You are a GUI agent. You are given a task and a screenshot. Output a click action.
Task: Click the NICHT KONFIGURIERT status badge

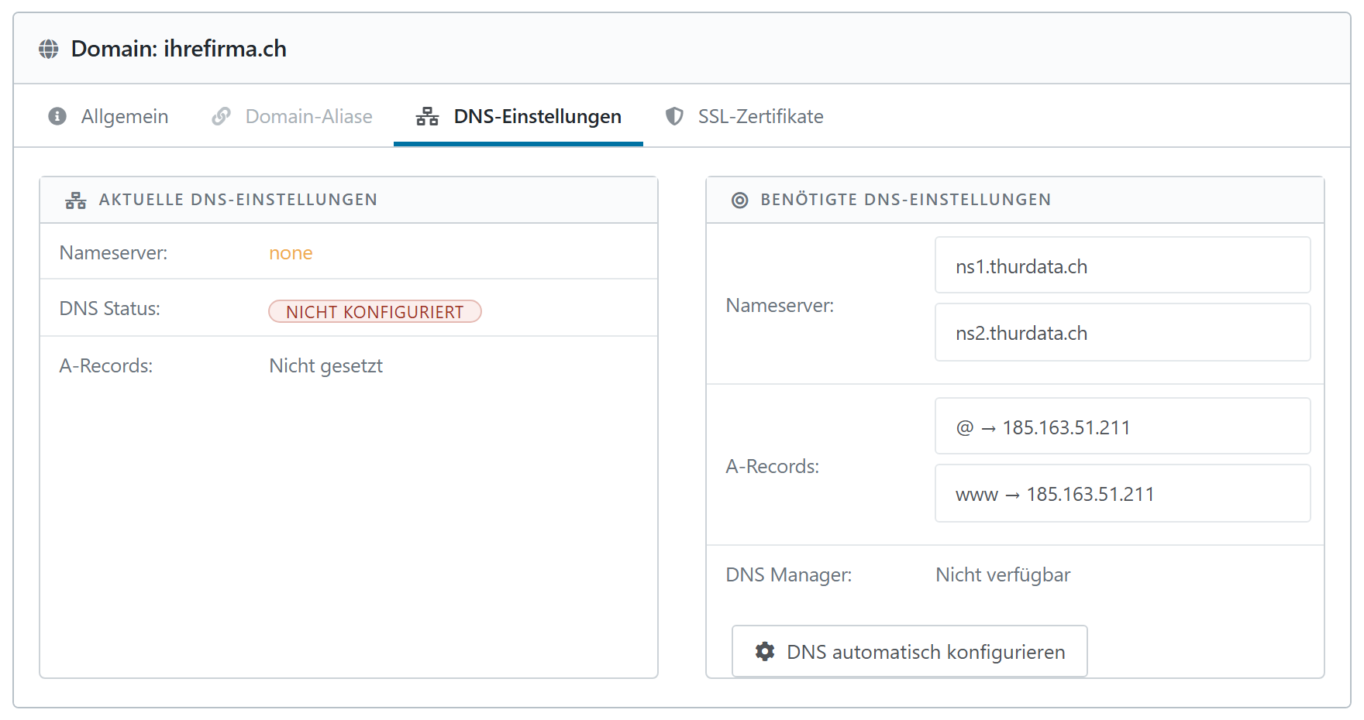(x=375, y=311)
